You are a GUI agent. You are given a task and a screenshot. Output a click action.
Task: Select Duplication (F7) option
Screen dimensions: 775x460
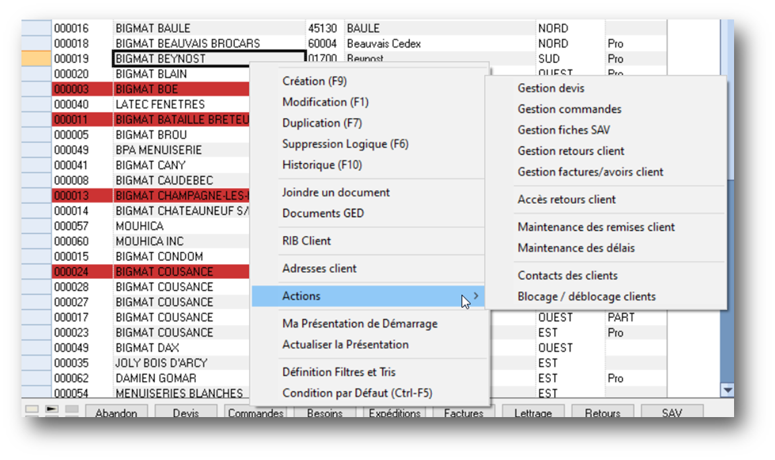321,123
